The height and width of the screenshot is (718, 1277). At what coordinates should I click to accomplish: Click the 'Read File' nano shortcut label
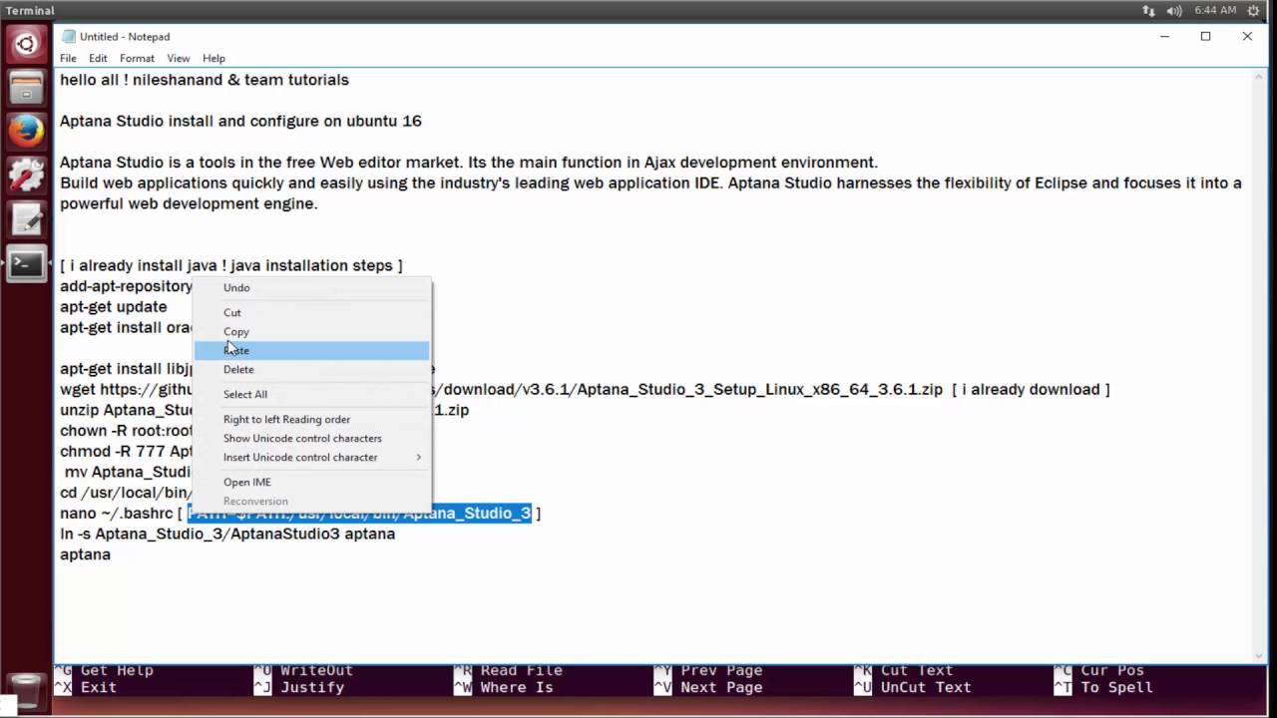[x=522, y=670]
